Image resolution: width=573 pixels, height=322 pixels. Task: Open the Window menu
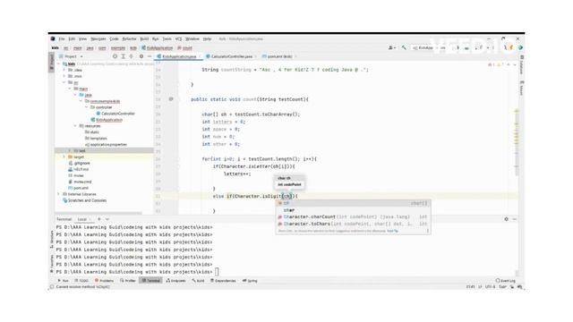pyautogui.click(x=192, y=38)
